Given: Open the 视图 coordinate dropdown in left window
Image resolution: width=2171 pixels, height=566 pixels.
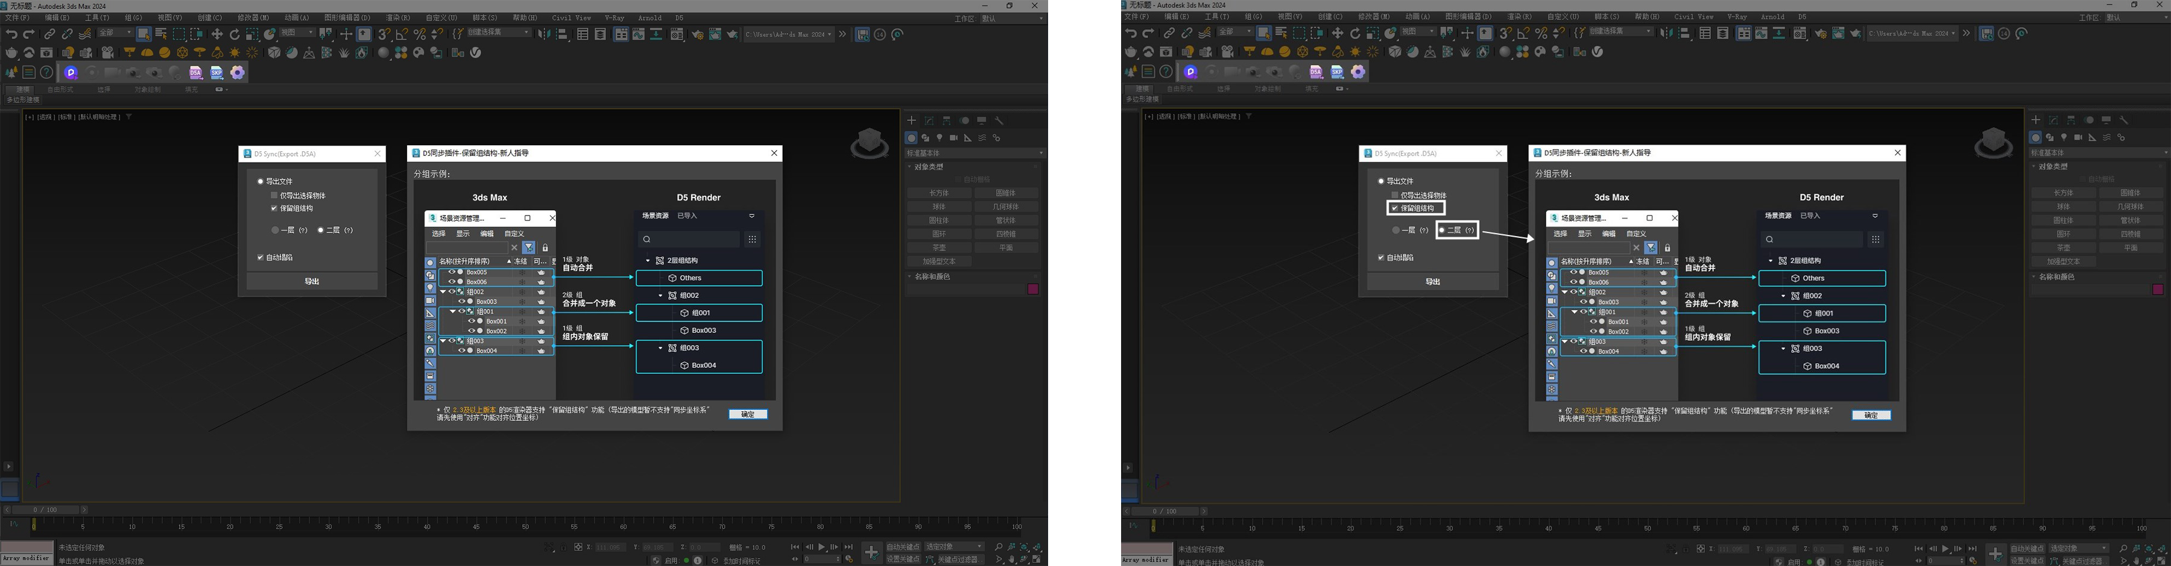Looking at the screenshot, I should click(297, 33).
